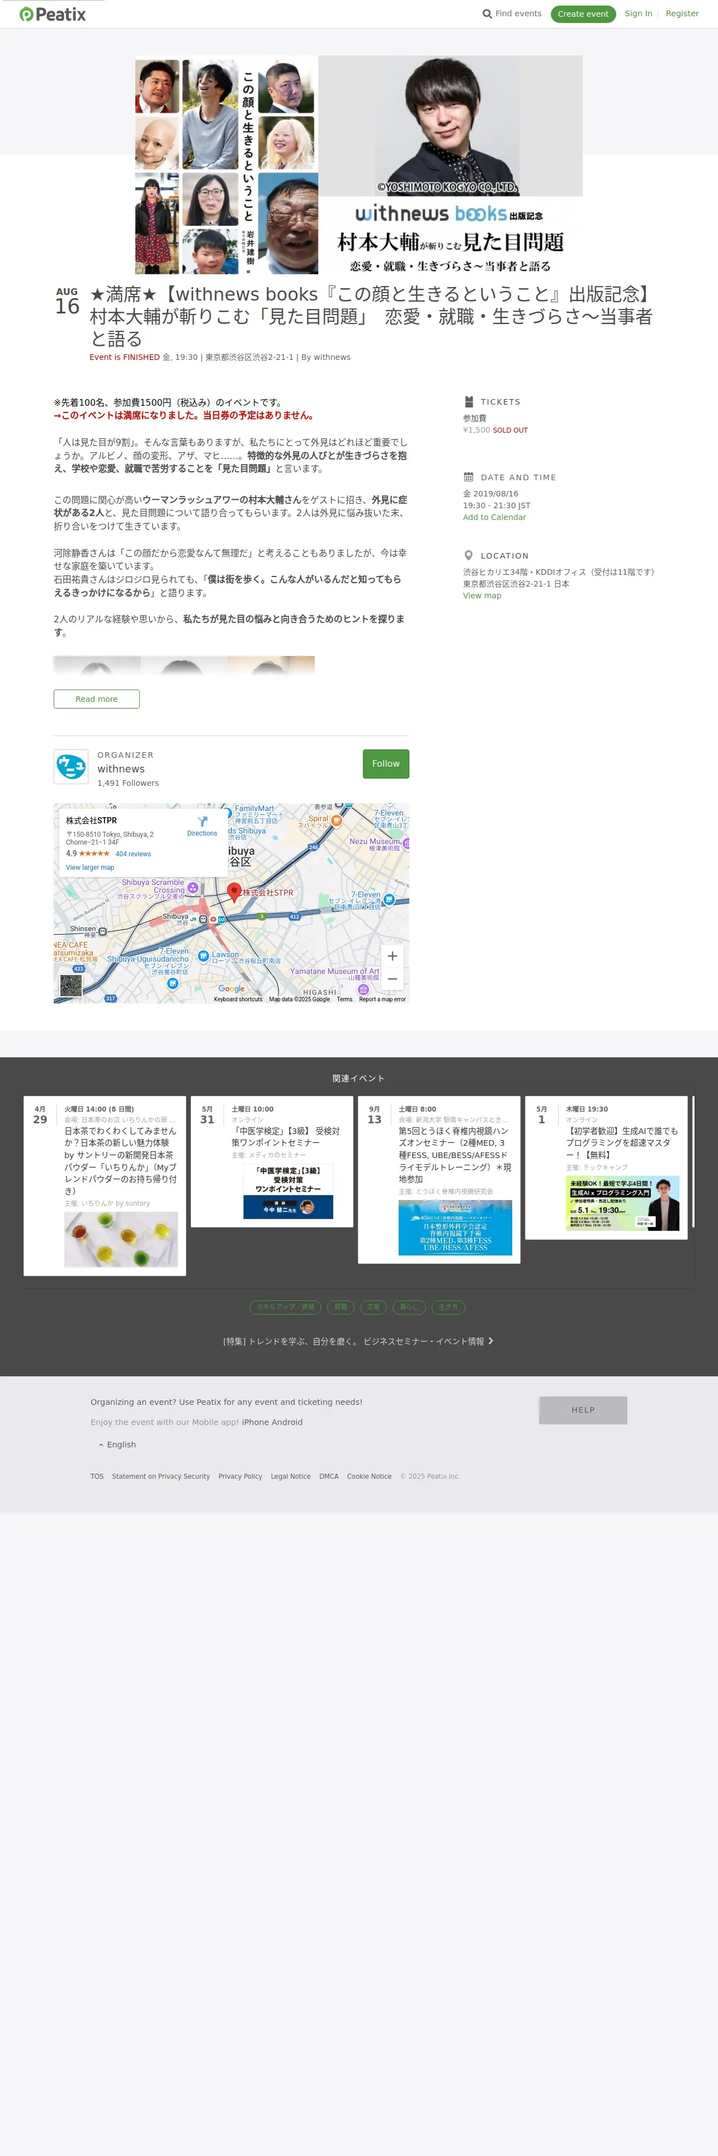Screen dimensions: 718x2156
Task: Open the iPhone app link
Action: [255, 1422]
